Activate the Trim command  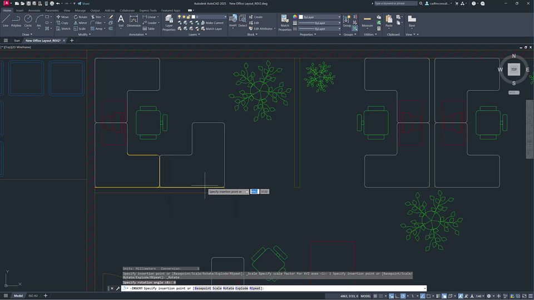[96, 17]
